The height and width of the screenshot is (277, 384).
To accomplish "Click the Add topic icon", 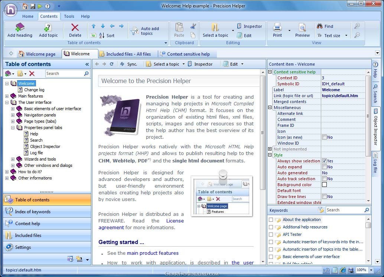I will coord(48,27).
